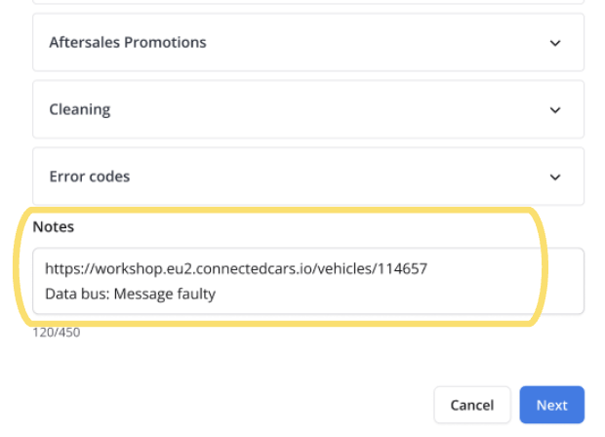Focus the Notes text area
This screenshot has height=437, width=605.
pos(308,281)
